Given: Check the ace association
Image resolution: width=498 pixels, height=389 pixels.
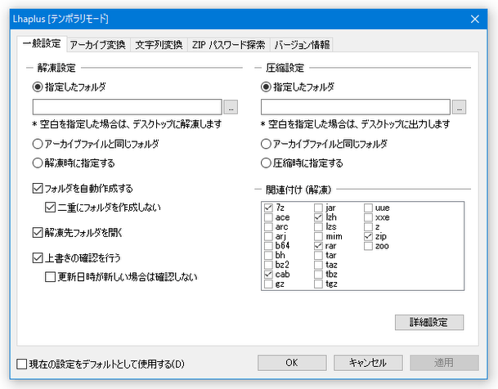Looking at the screenshot, I should pyautogui.click(x=268, y=217).
